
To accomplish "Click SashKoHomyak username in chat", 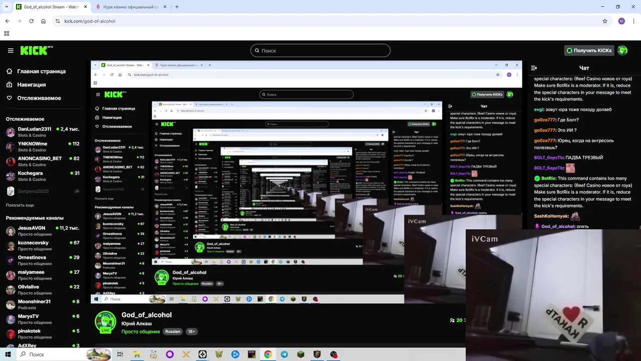I will (551, 216).
